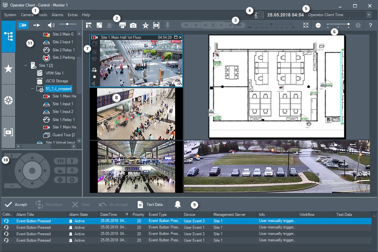Switch to Playback mode button
This screenshot has width=378, height=252.
[x=37, y=25]
